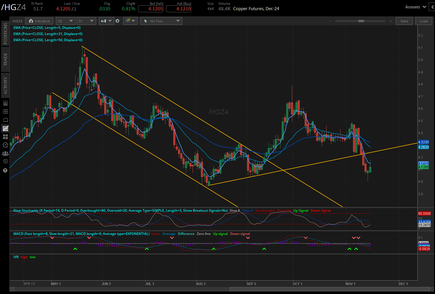Click the chart settings gear icon
Viewport: 435px width, 294px height.
(x=117, y=21)
